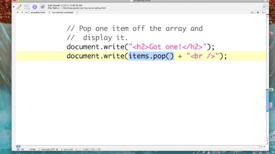This screenshot has width=275, height=154.
Task: Open the navigation bar's includes popup icon
Action: [253, 12]
